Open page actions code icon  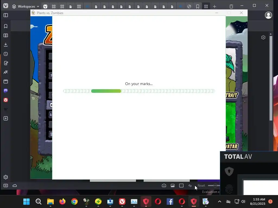[190, 186]
